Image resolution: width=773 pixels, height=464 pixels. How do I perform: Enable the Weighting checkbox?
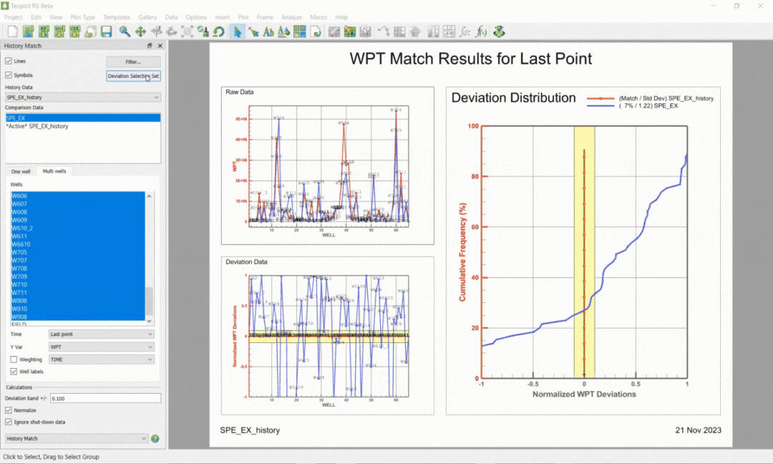pos(14,359)
